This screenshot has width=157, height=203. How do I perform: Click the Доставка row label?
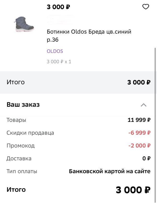[19, 158]
